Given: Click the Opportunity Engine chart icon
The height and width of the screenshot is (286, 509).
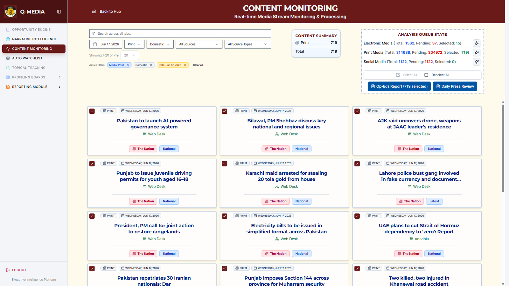Looking at the screenshot, I should tap(8, 30).
